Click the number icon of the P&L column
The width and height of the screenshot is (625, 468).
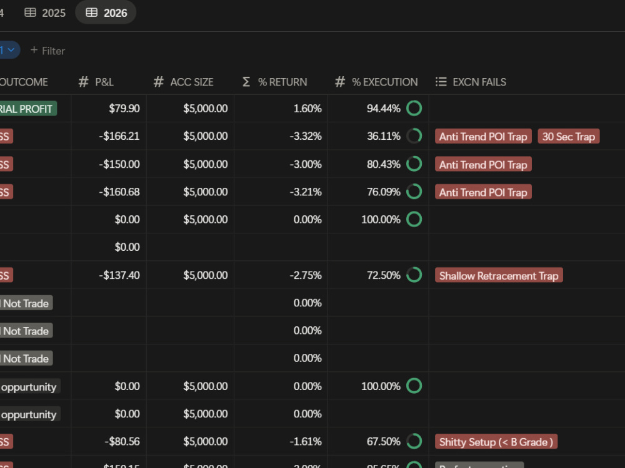pos(83,82)
